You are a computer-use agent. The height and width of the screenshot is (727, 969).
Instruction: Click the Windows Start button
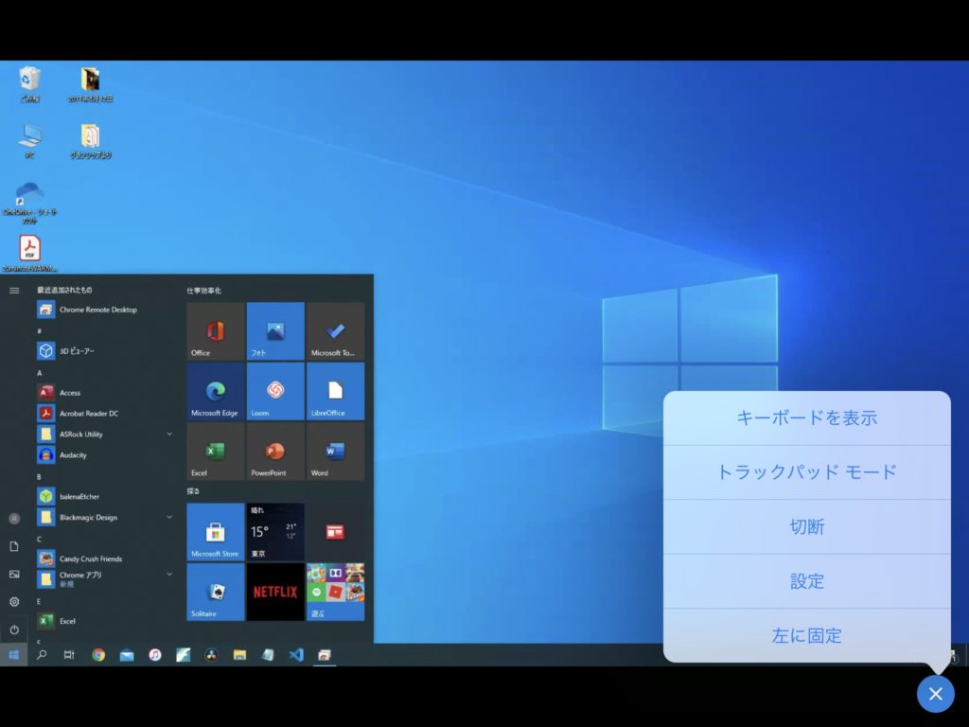(13, 655)
